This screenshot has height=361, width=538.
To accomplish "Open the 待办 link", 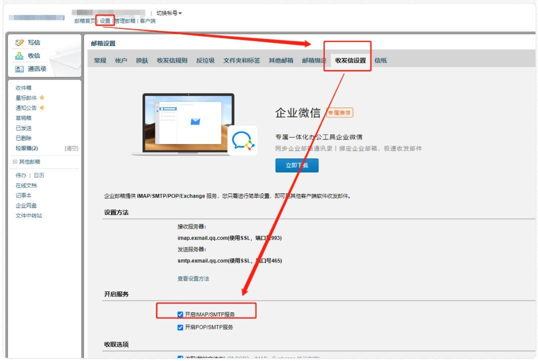I will point(20,175).
